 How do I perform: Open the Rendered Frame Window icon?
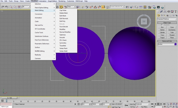pyautogui.click(x=158, y=7)
